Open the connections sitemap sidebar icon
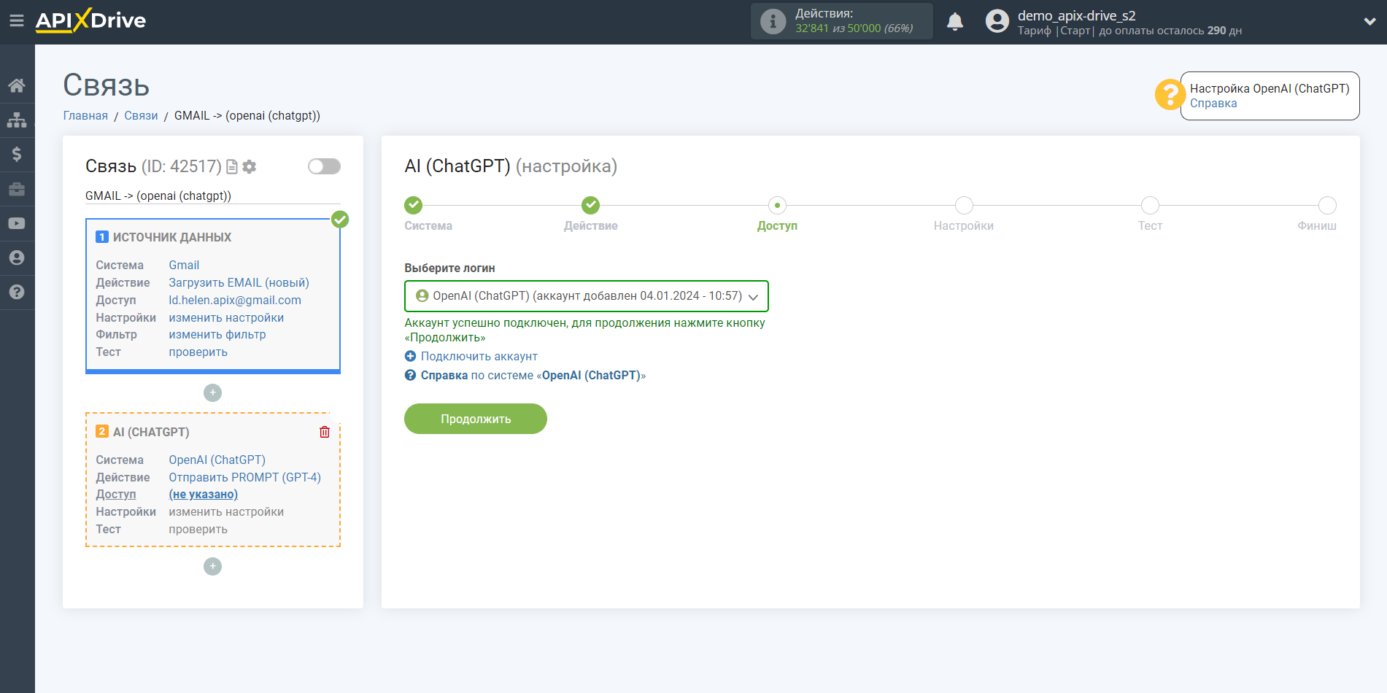The height and width of the screenshot is (693, 1387). tap(17, 120)
